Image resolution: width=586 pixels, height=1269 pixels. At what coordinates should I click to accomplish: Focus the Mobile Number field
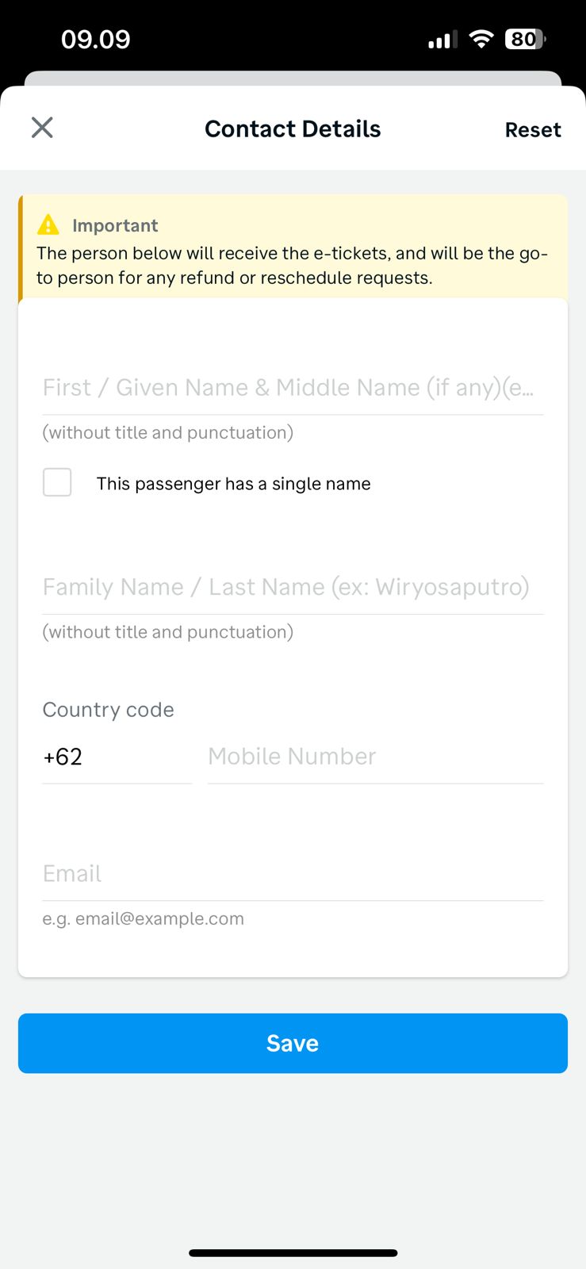[375, 757]
